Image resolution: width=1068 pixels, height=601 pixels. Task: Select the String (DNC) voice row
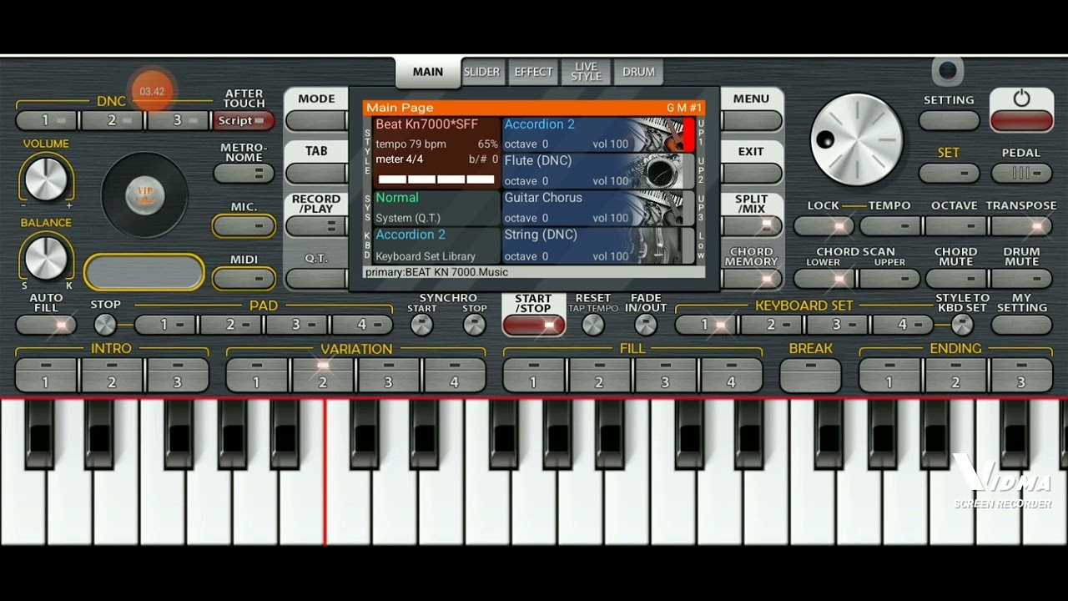pos(598,245)
